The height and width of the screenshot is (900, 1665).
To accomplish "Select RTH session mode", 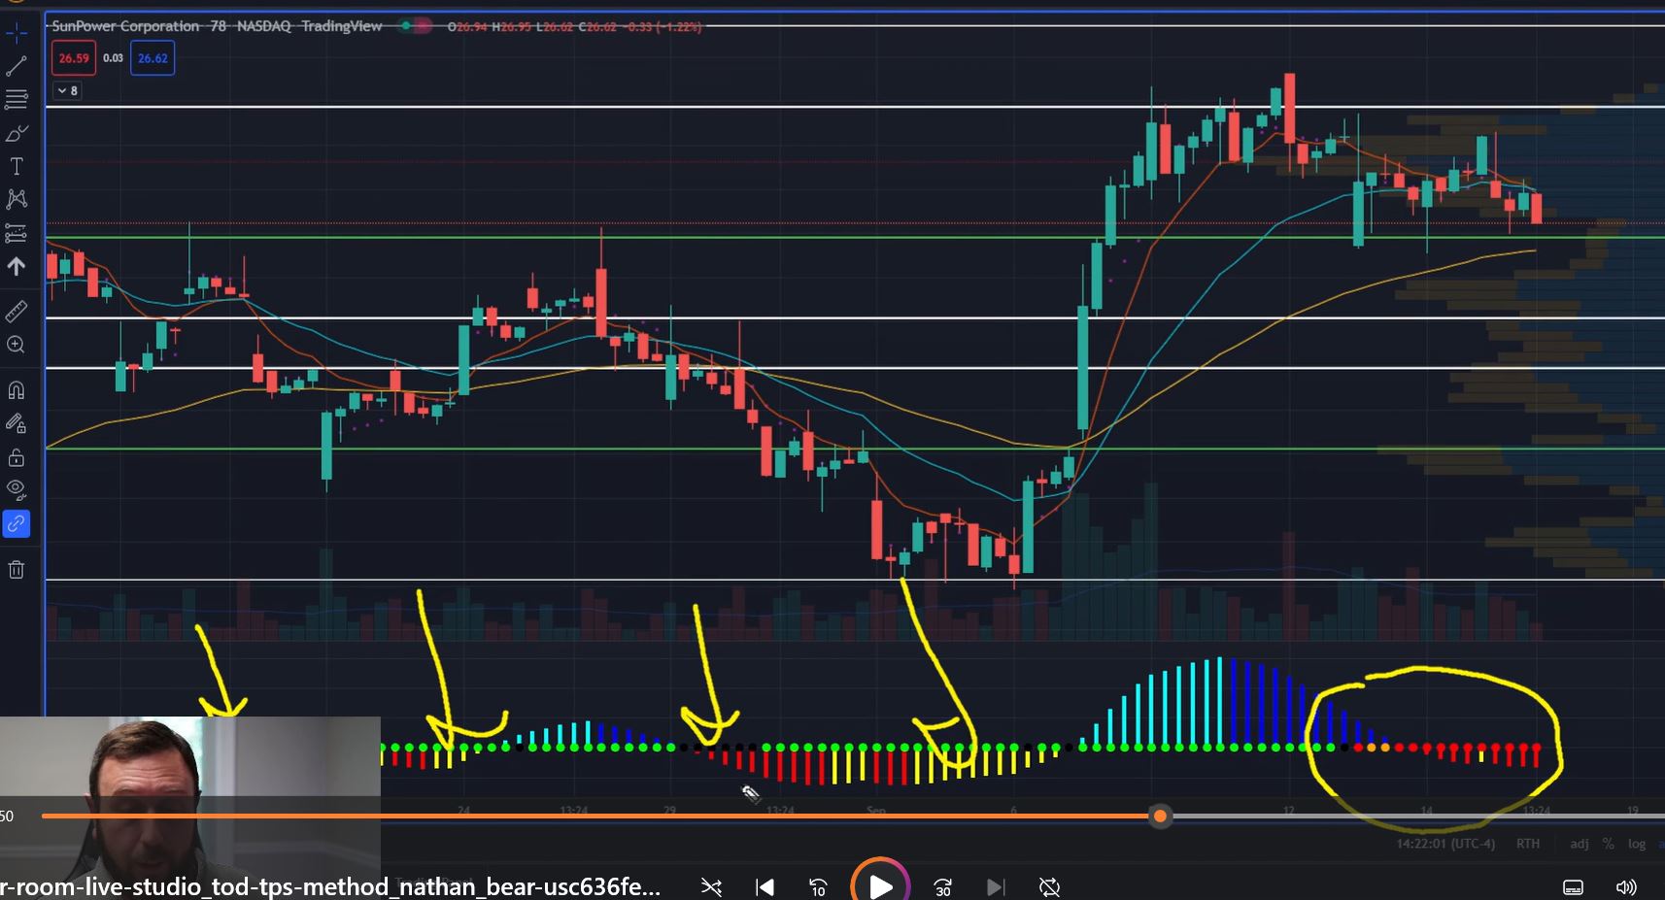I will coord(1527,844).
